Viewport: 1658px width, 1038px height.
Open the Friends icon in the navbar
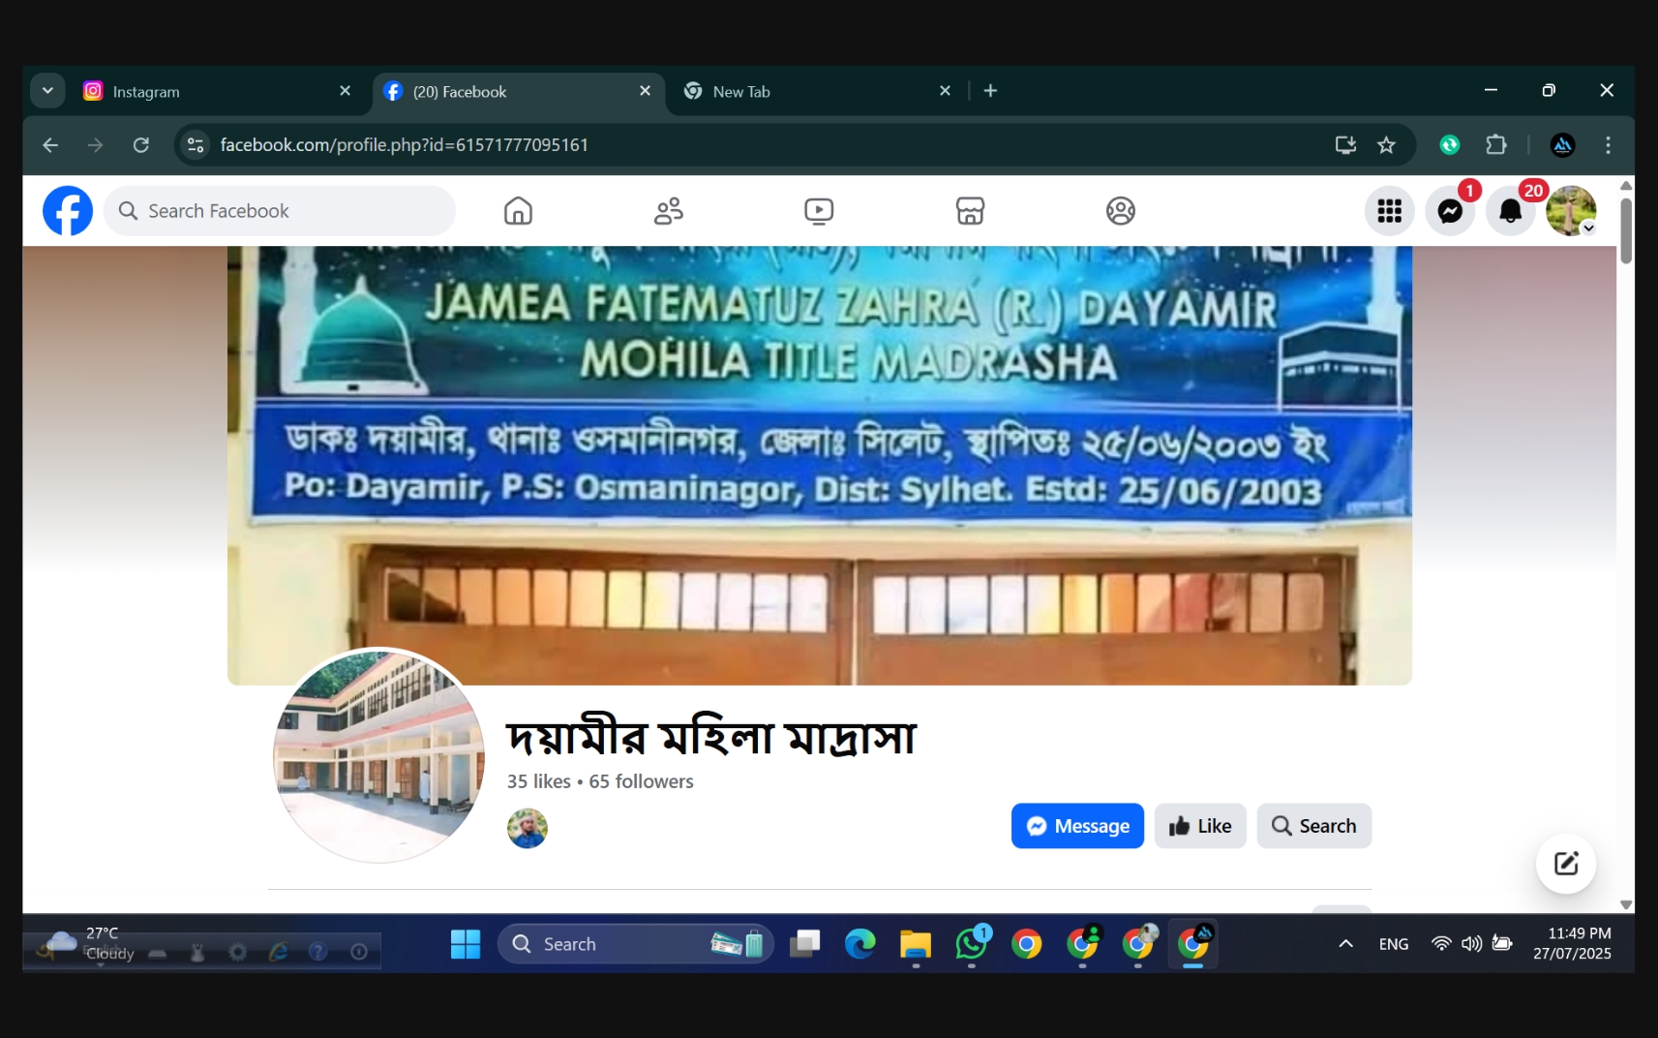tap(668, 210)
